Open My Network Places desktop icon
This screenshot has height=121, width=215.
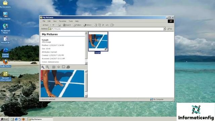5,29
